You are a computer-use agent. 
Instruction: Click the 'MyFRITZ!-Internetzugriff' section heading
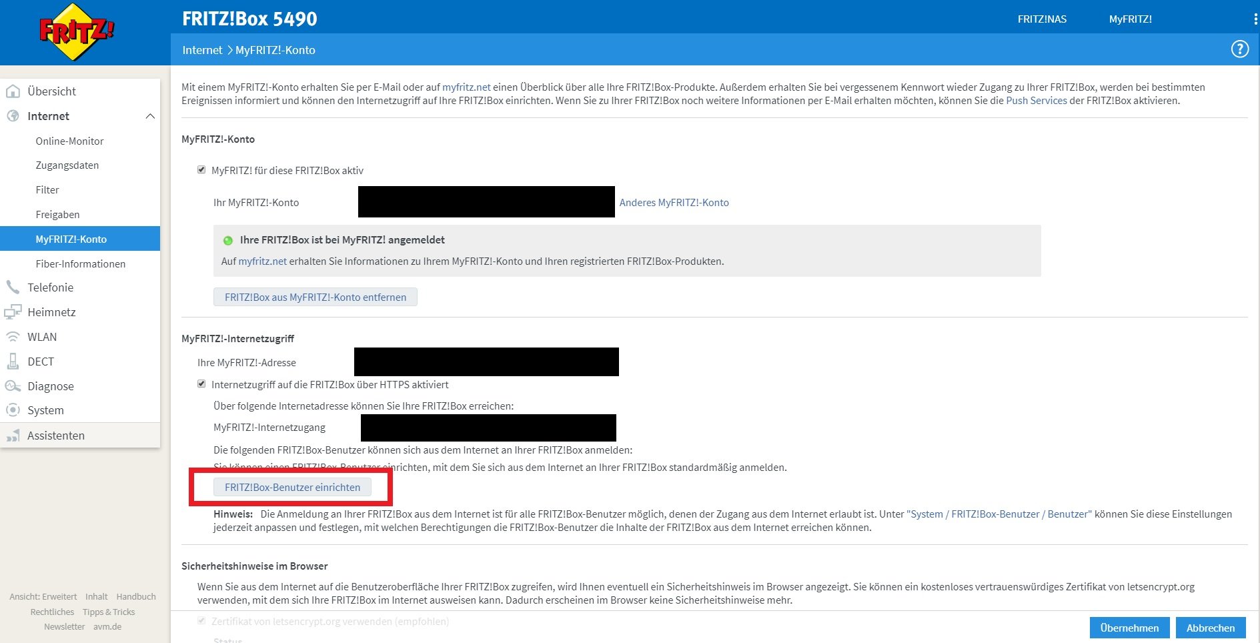237,339
